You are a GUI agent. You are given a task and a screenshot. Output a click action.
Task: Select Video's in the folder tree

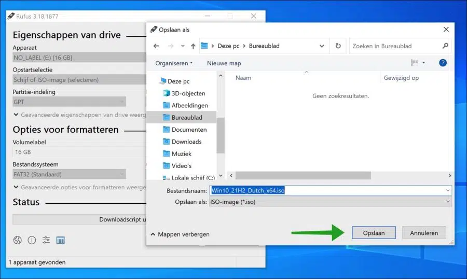point(177,165)
